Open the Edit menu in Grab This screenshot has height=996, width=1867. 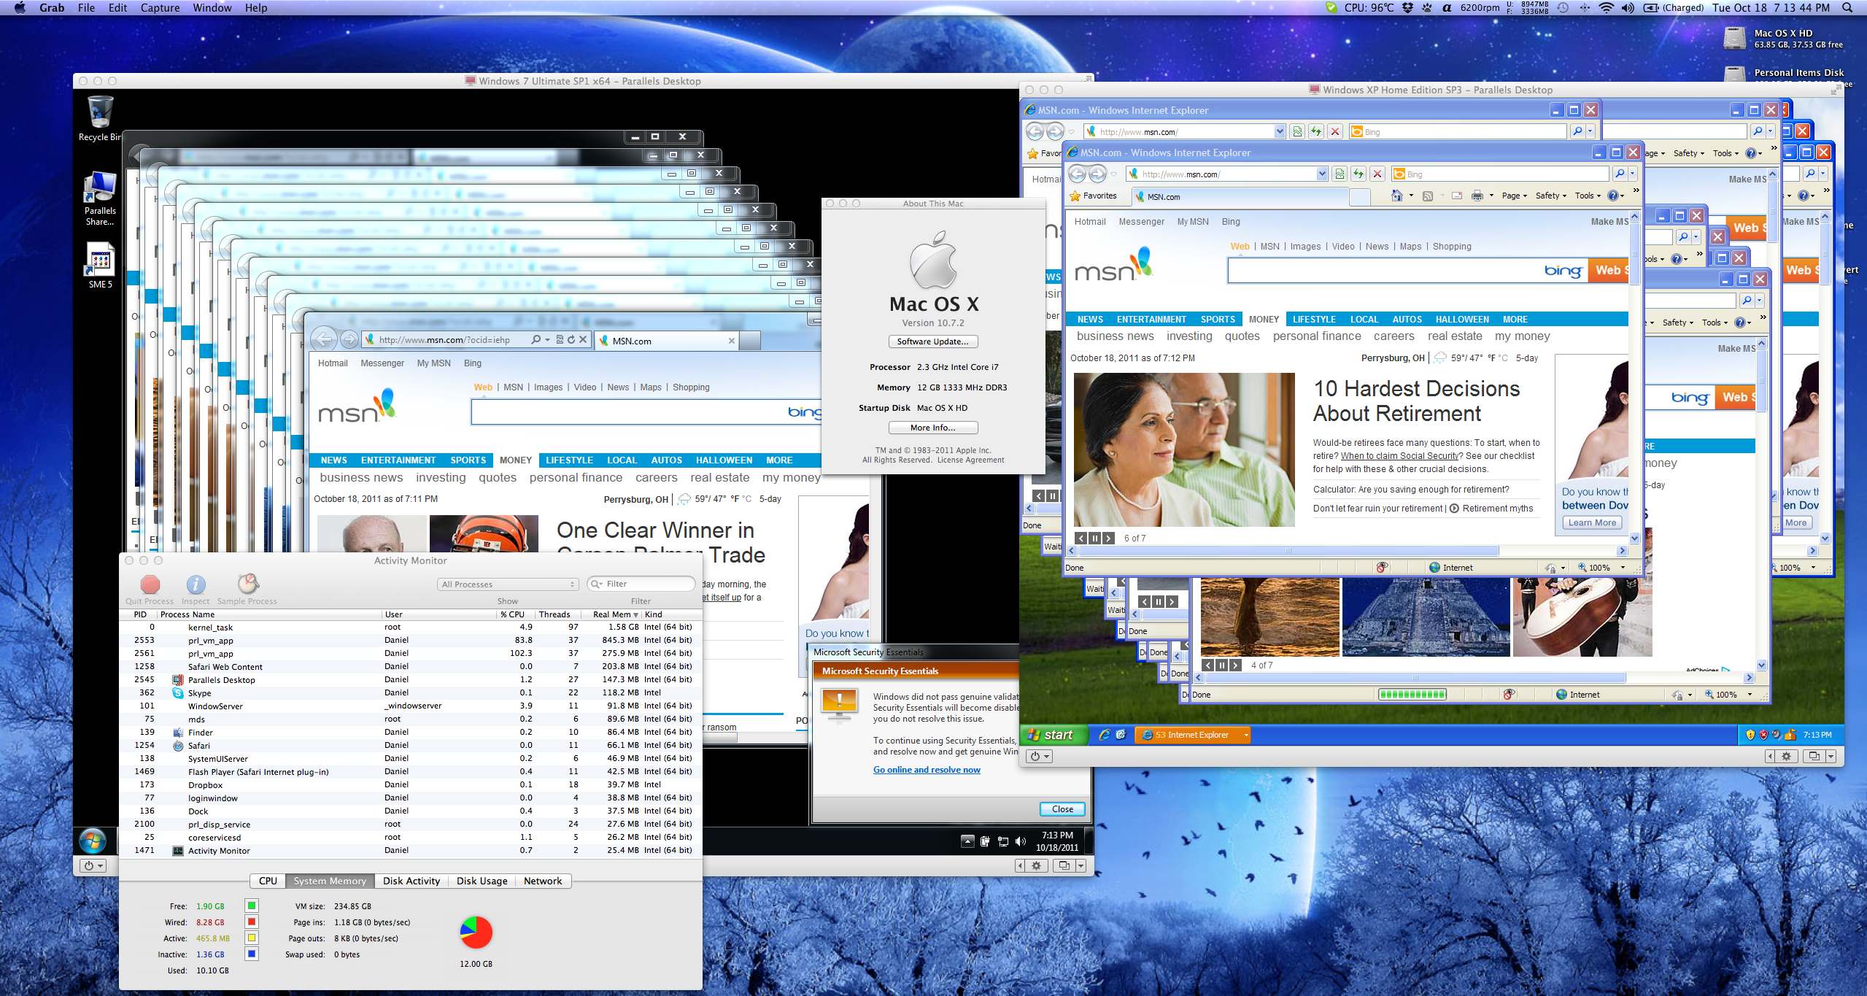(x=117, y=7)
